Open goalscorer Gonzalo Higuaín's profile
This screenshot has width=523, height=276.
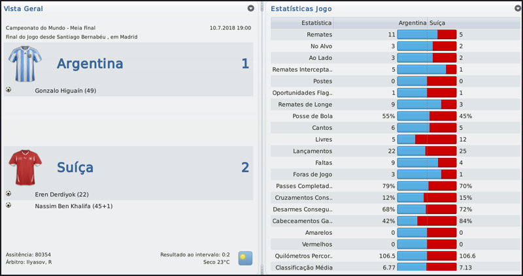pos(65,90)
